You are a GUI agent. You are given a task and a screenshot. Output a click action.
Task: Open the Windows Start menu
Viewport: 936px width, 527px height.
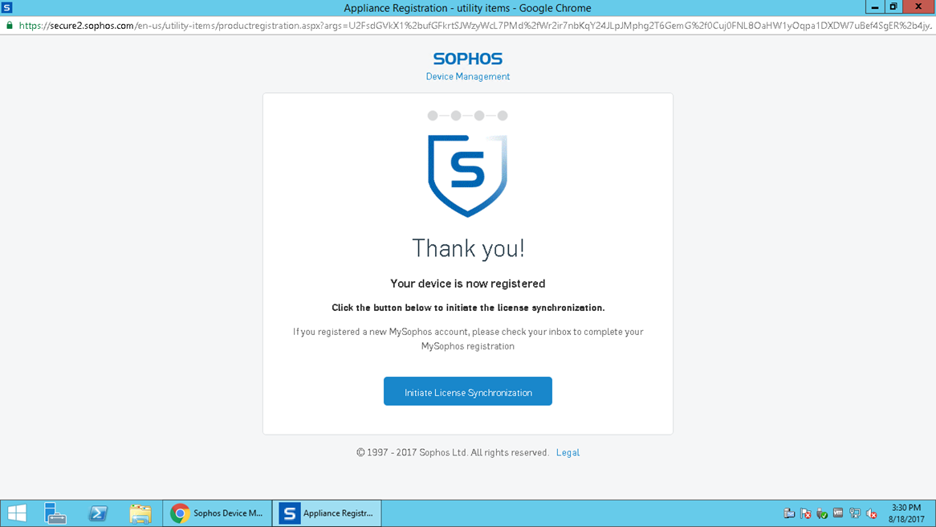pos(17,513)
